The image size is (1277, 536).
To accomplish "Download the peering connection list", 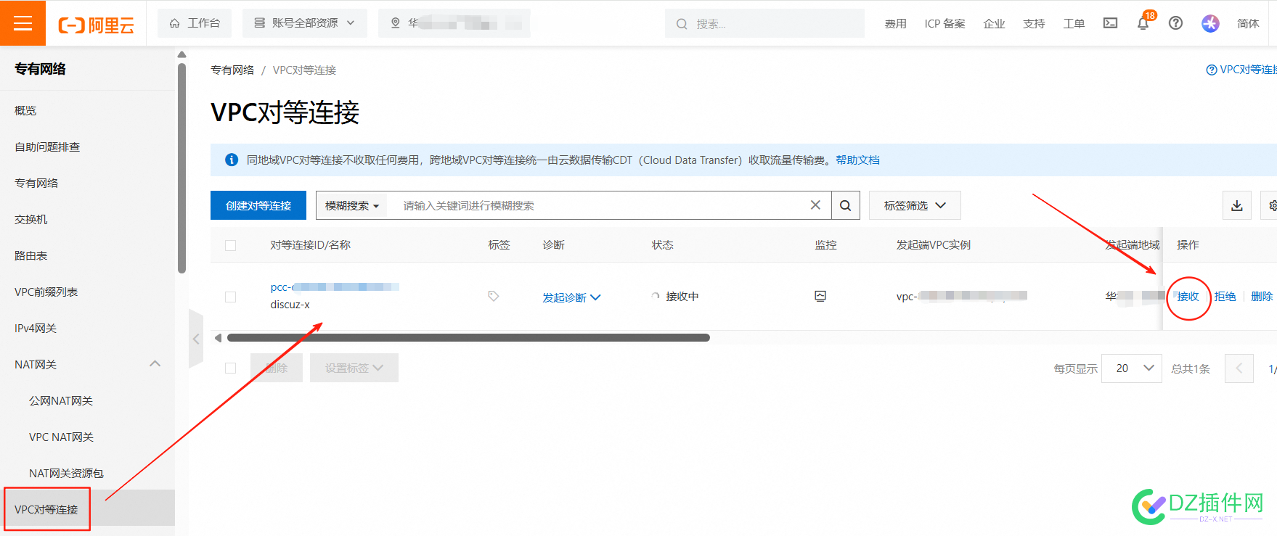I will pyautogui.click(x=1237, y=205).
